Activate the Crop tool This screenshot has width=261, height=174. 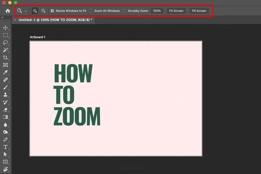coord(6,57)
